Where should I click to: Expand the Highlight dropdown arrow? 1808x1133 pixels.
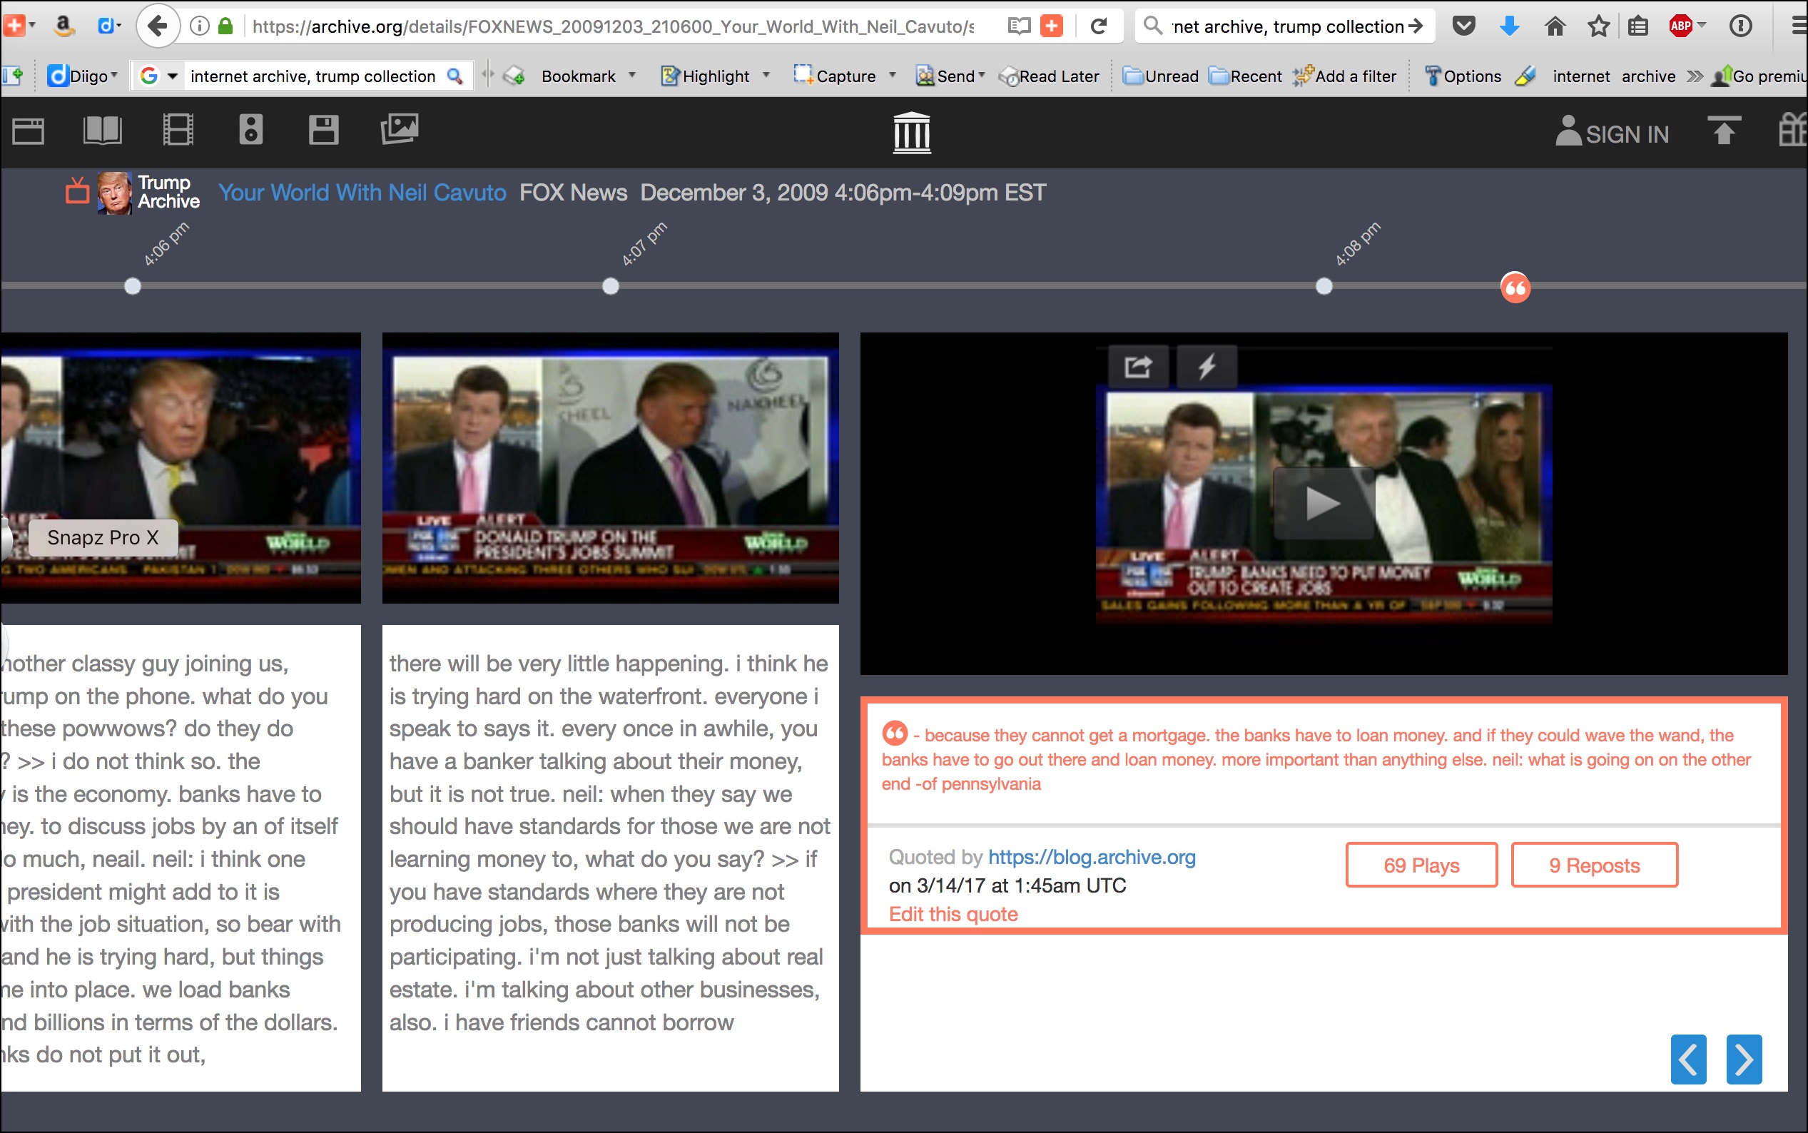pos(766,75)
